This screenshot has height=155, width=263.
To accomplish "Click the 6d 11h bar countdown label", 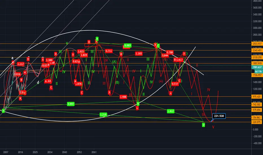I will pyautogui.click(x=258, y=71).
